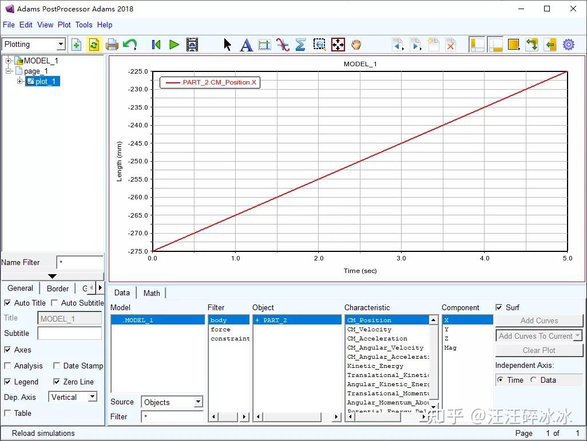Image resolution: width=587 pixels, height=441 pixels.
Task: Click the Undo arrow icon
Action: (130, 45)
